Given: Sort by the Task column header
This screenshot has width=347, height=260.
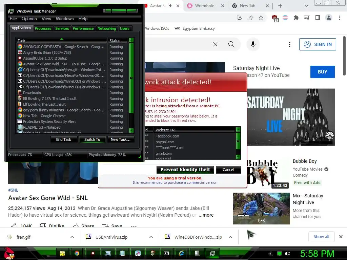Looking at the screenshot, I should tap(62, 41).
